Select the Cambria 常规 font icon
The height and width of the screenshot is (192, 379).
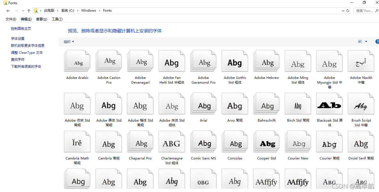tap(109, 141)
